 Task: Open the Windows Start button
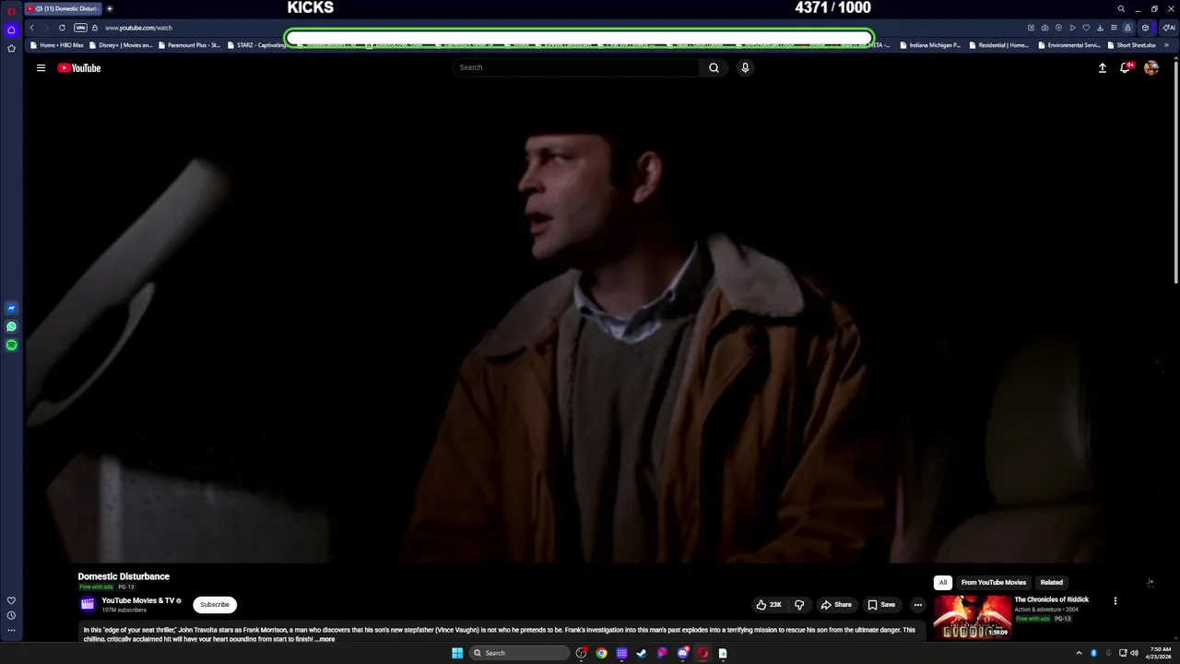457,653
